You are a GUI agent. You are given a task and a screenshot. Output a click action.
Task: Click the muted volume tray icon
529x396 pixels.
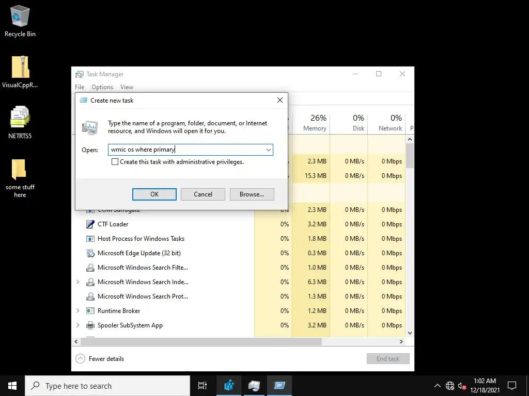pos(462,386)
